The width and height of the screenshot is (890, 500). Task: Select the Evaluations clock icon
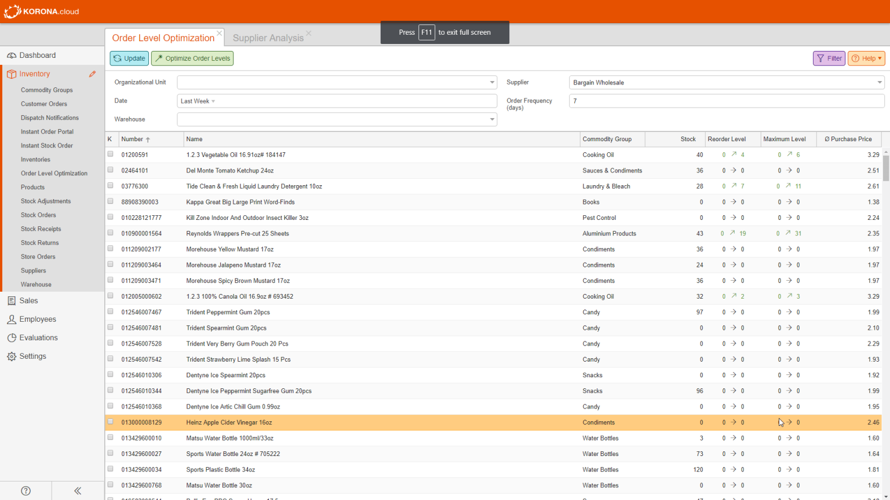(12, 337)
